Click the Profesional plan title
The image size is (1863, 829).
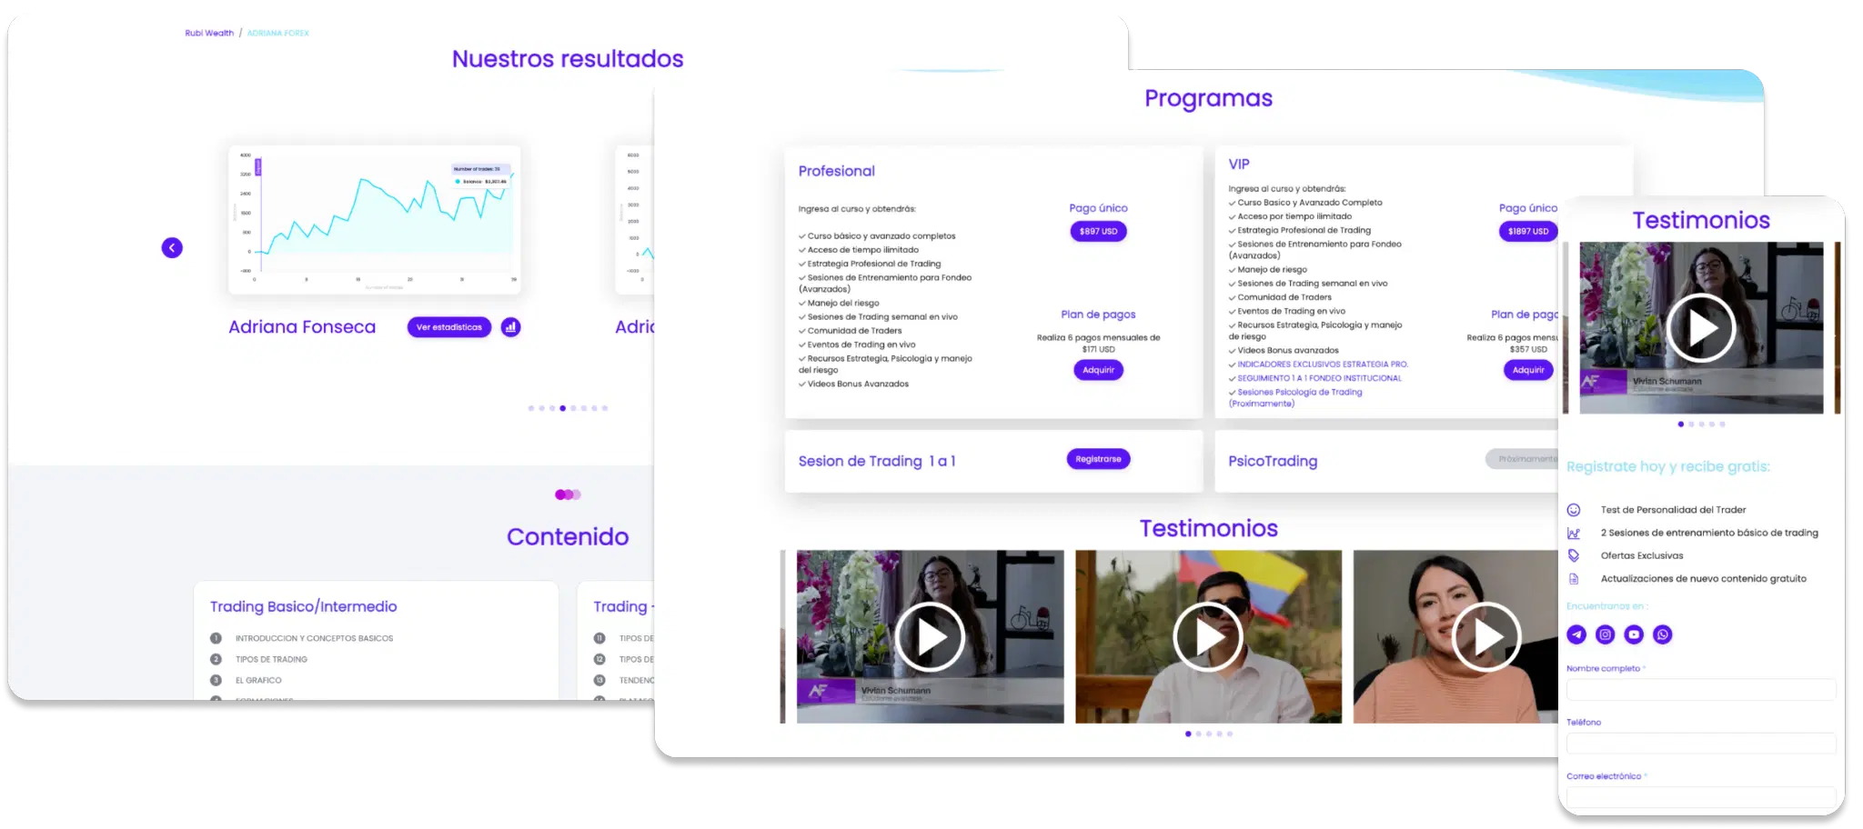[x=836, y=171]
